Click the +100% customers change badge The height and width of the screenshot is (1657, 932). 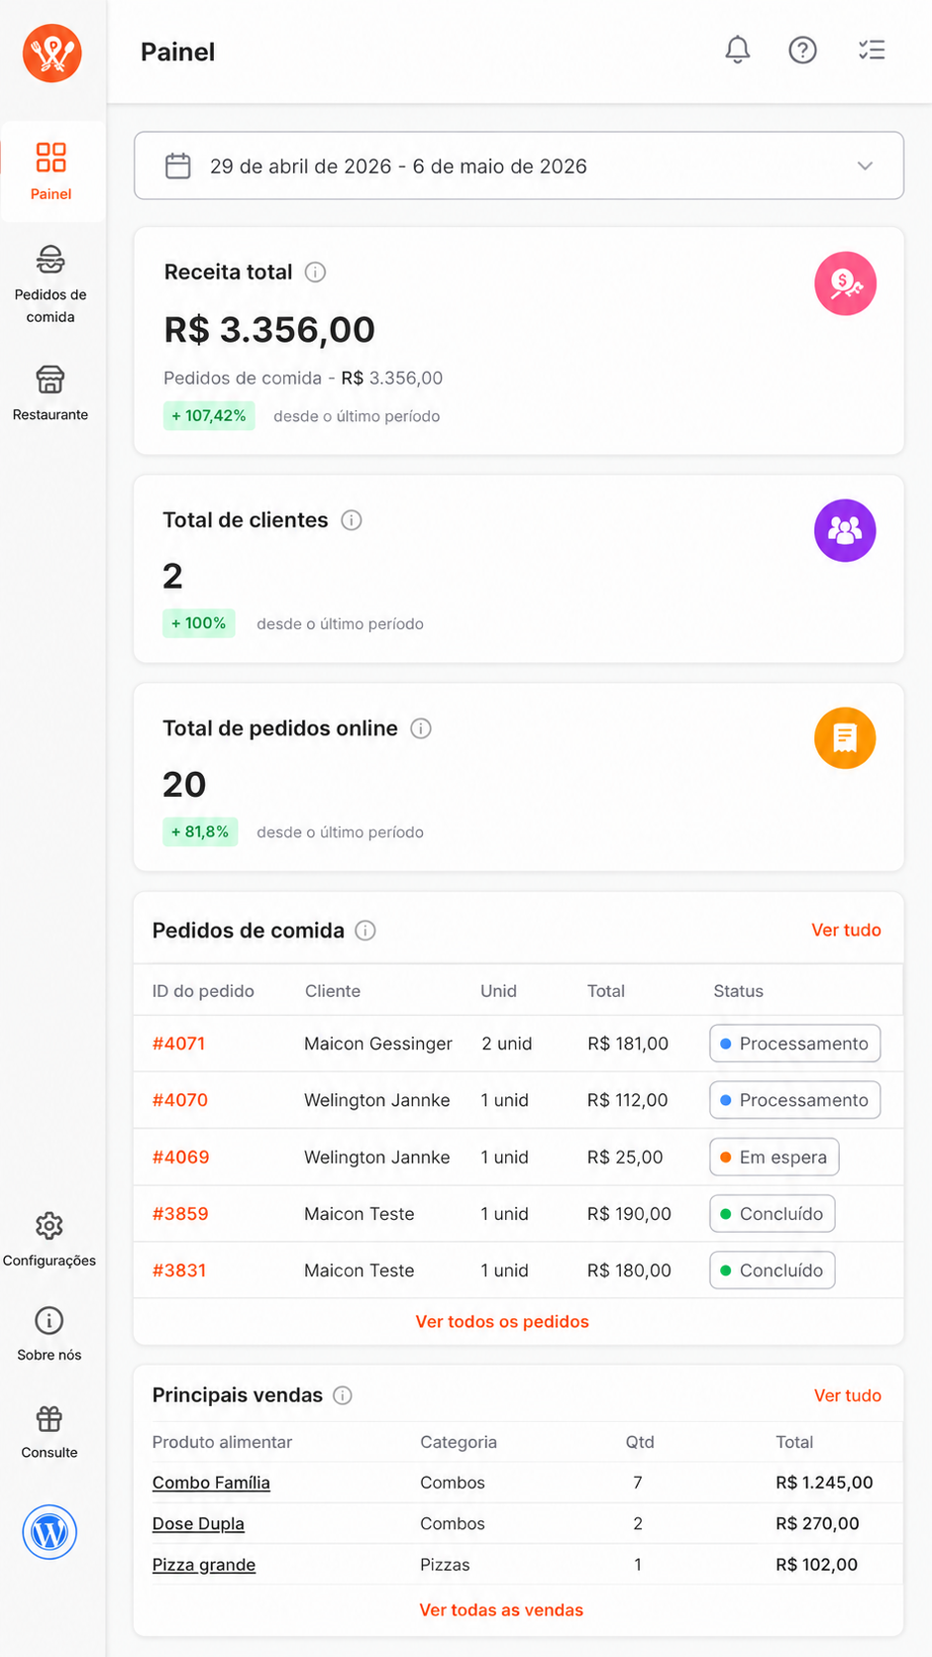click(x=199, y=623)
